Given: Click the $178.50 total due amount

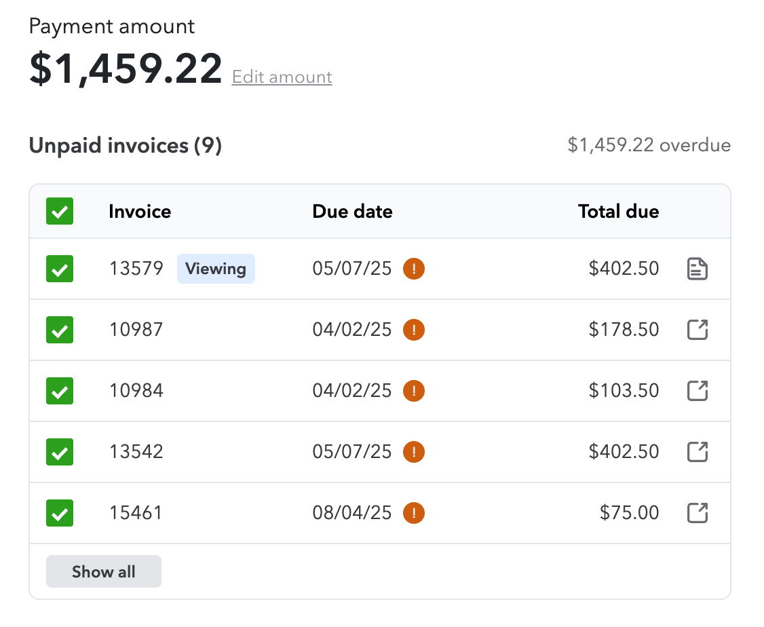Looking at the screenshot, I should tap(624, 330).
